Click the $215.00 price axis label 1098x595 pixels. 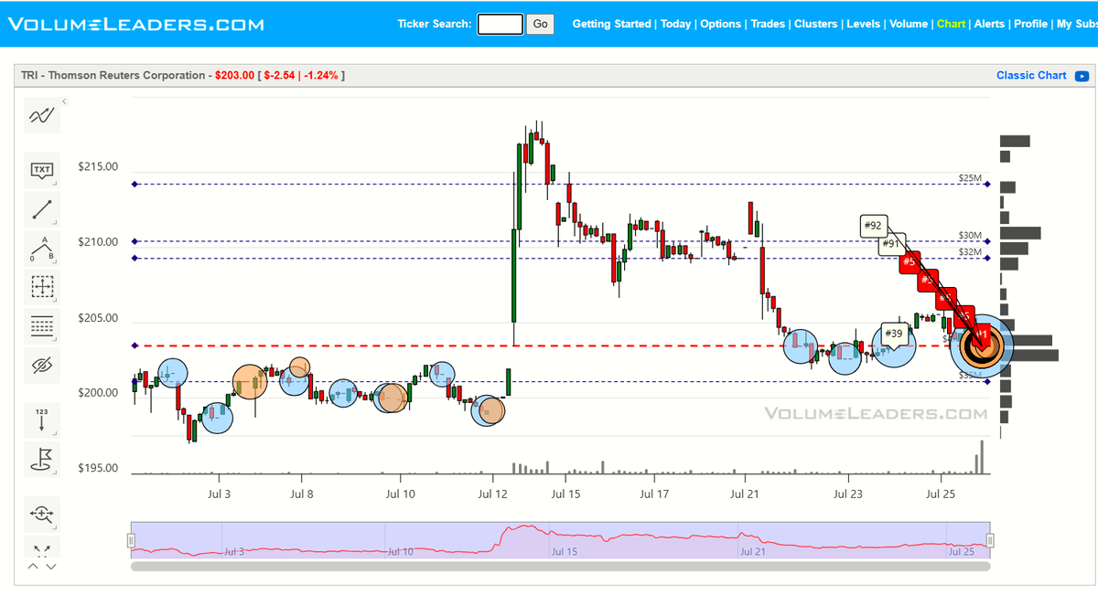pyautogui.click(x=98, y=167)
